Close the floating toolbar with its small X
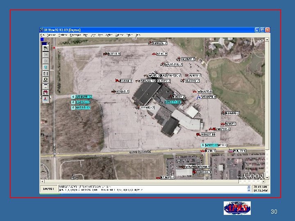The image size is (295, 221). pyautogui.click(x=48, y=44)
